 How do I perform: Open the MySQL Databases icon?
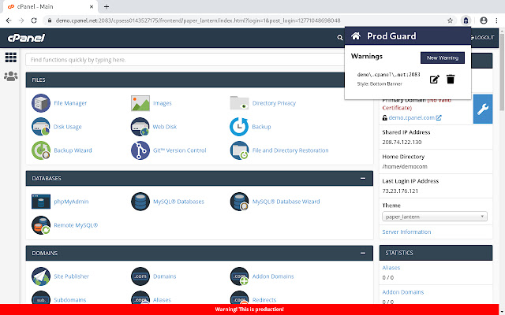click(140, 202)
